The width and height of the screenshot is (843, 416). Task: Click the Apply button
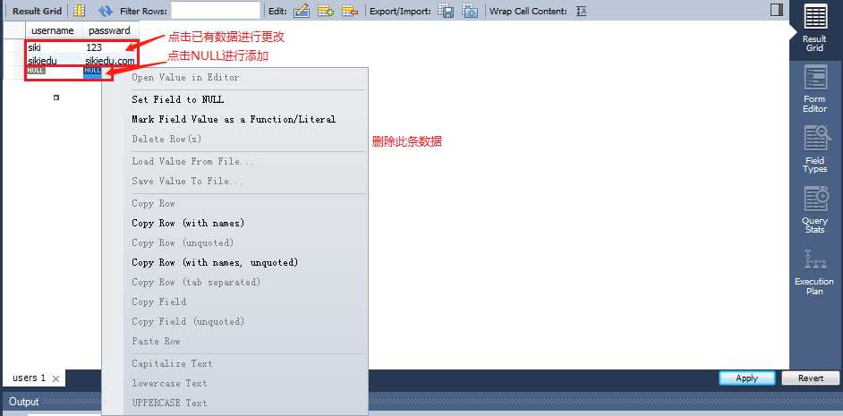coord(746,378)
